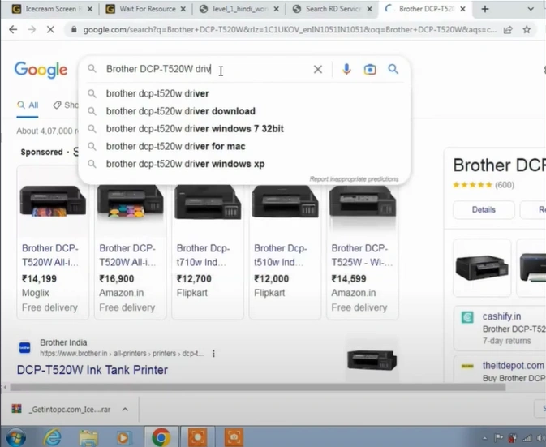Stop page loading in browser toolbar
The width and height of the screenshot is (546, 447).
click(50, 30)
